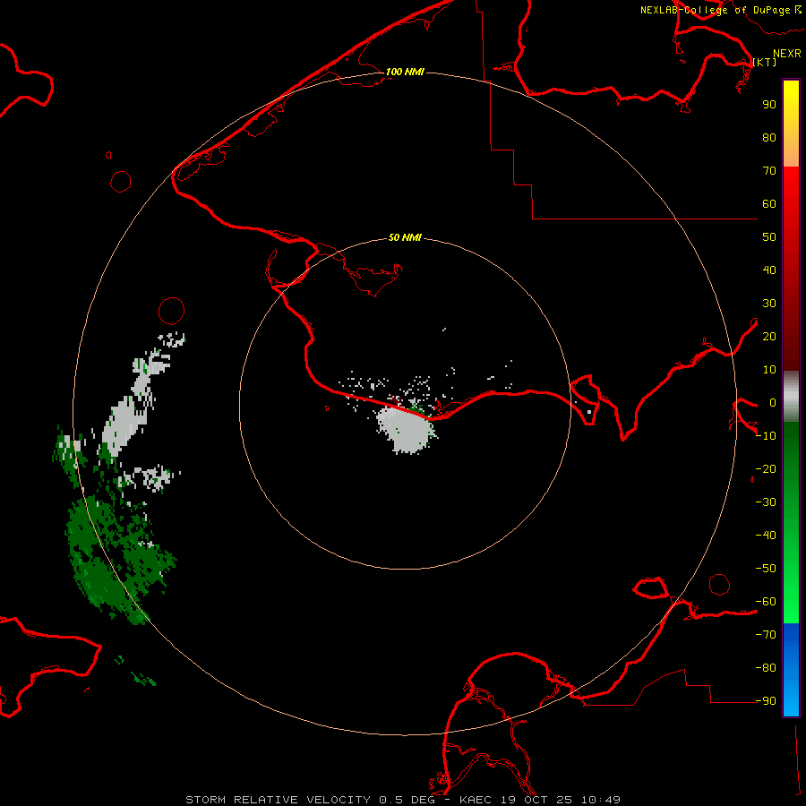Image resolution: width=806 pixels, height=806 pixels.
Task: Click the "NEXR" label above the color bar
Action: click(x=787, y=54)
